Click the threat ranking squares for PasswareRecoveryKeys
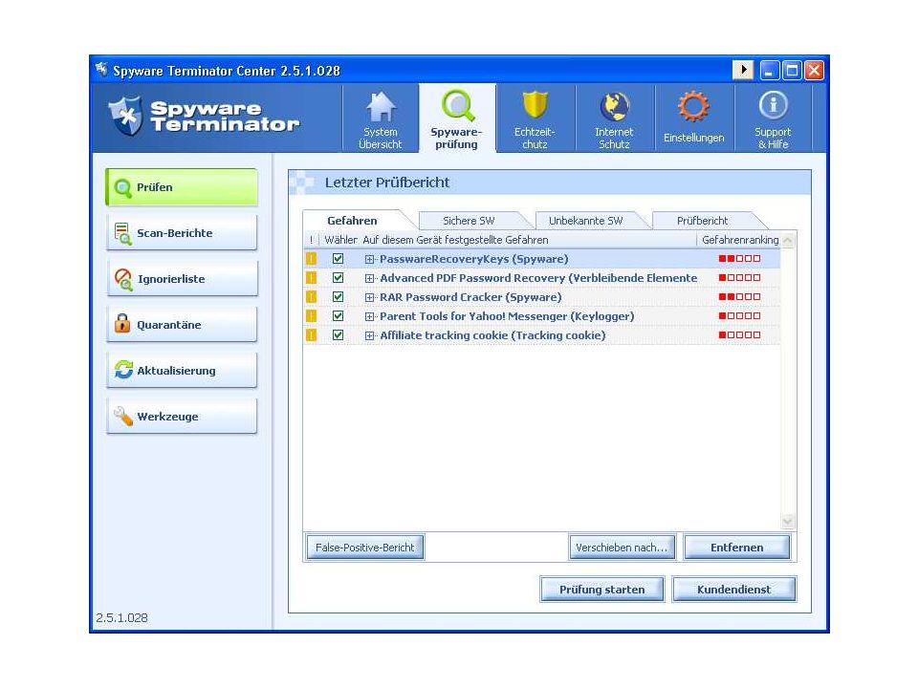The width and height of the screenshot is (918, 688). [739, 259]
